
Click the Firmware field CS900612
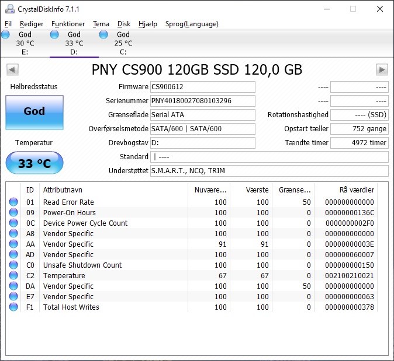coord(203,87)
